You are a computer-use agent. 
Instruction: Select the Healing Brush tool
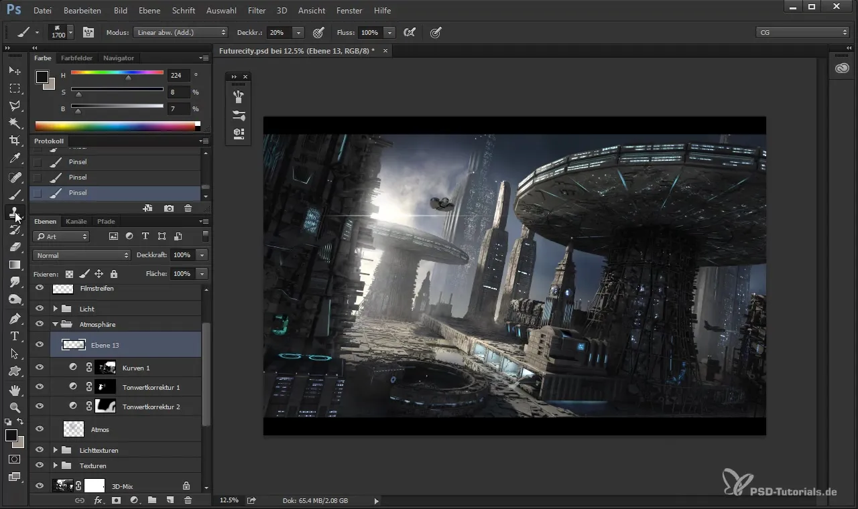(15, 177)
